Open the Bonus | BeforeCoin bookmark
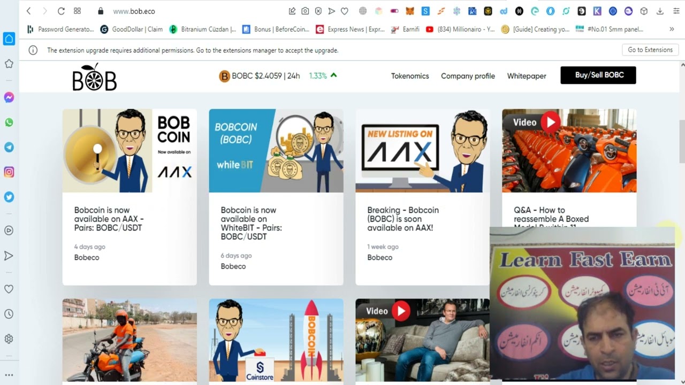 point(276,29)
